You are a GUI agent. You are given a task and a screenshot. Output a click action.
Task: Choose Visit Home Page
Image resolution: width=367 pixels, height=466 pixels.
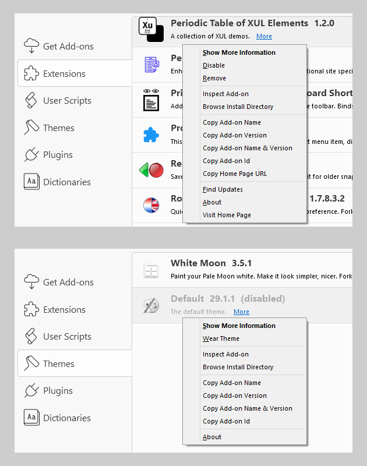[245, 215]
